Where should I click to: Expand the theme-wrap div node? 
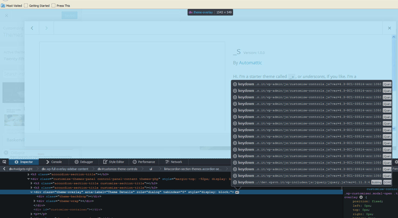tap(34, 201)
